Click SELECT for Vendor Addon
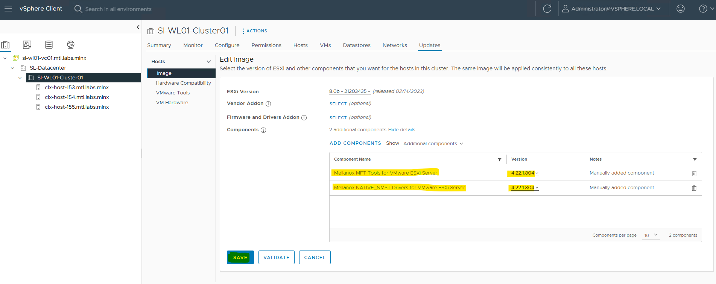This screenshot has width=716, height=284. pyautogui.click(x=338, y=104)
